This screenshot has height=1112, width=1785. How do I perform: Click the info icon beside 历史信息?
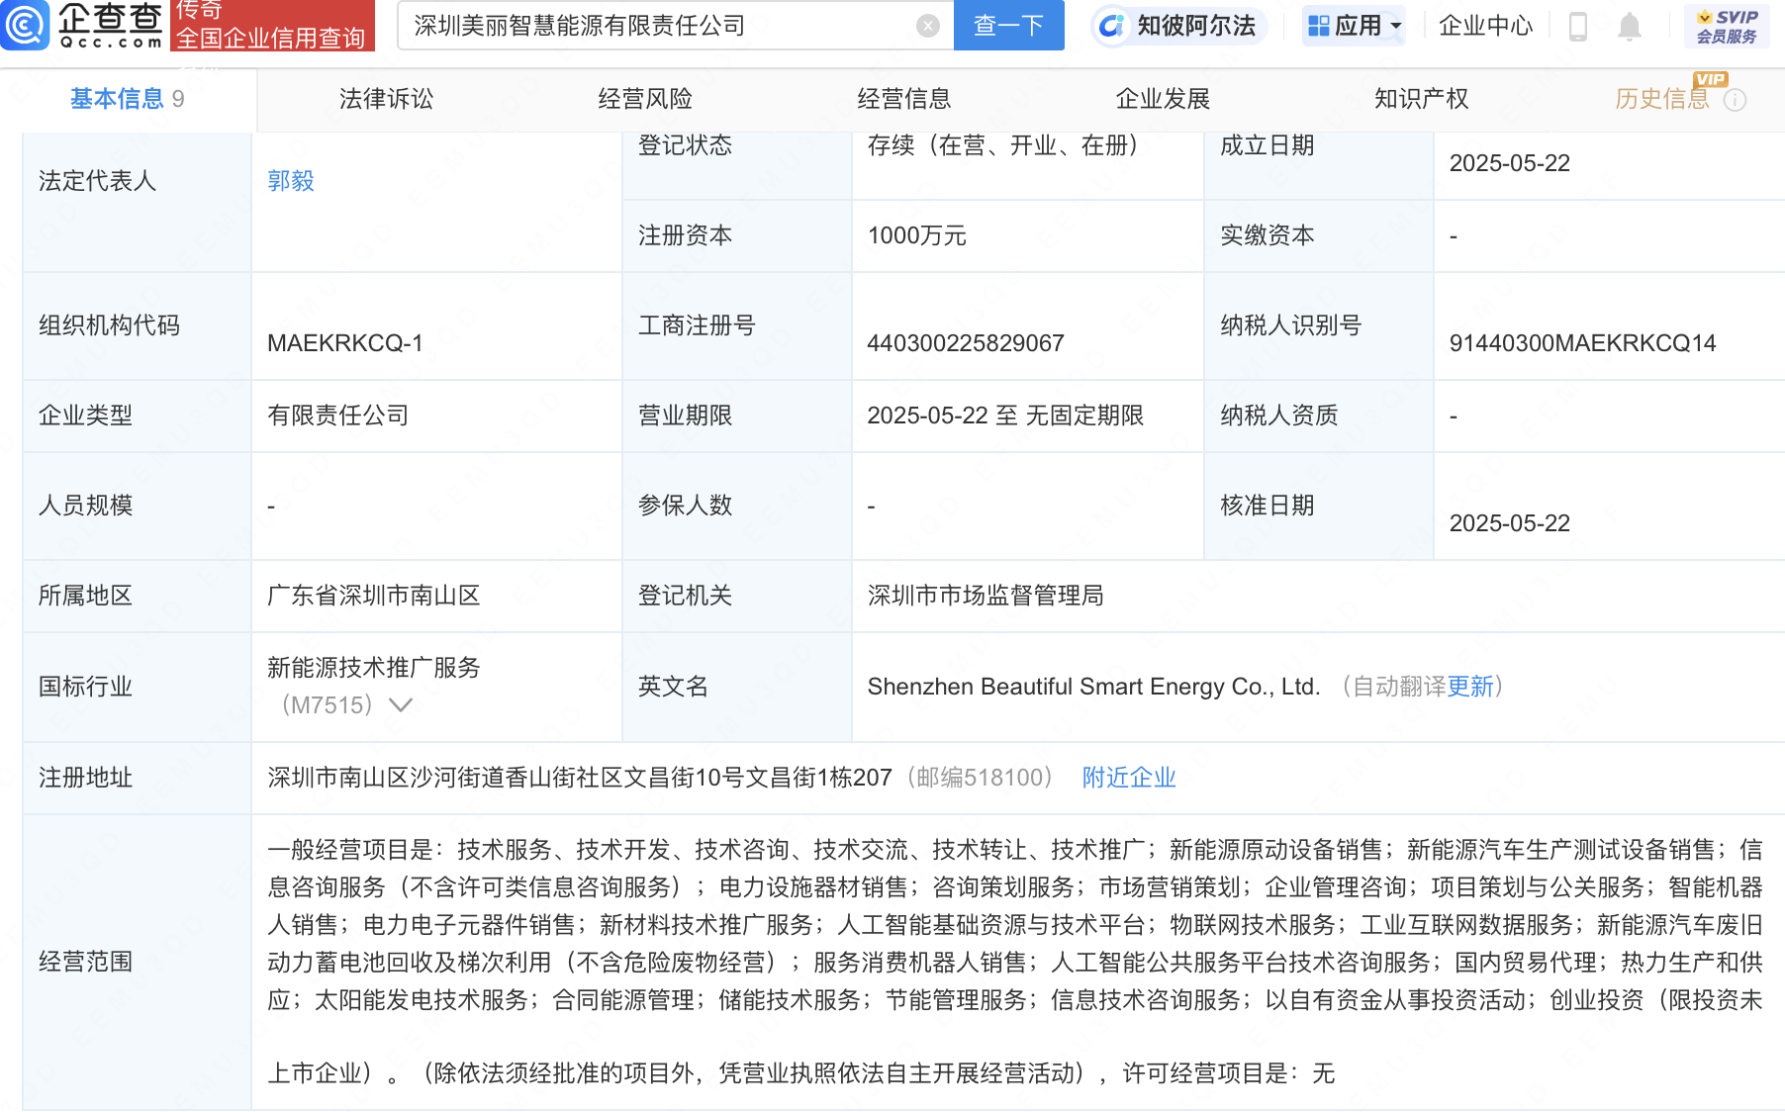click(1736, 100)
